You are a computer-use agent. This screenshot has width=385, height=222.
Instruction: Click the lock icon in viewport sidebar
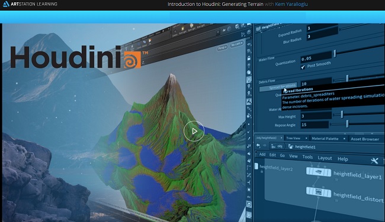point(249,58)
